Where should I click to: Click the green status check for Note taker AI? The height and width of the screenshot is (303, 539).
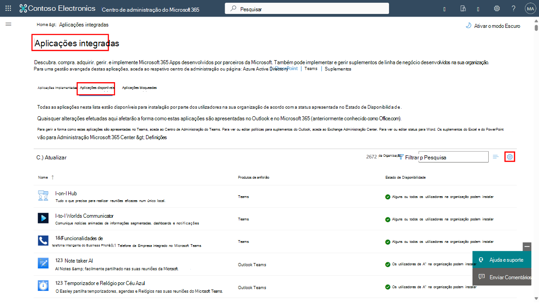[x=388, y=264]
